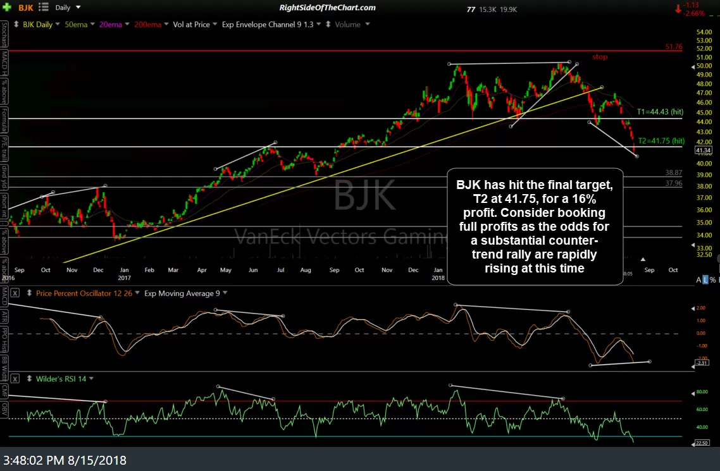Close the Price Percent Oscillator pane
Screen dimensions: 720x471
point(15,293)
